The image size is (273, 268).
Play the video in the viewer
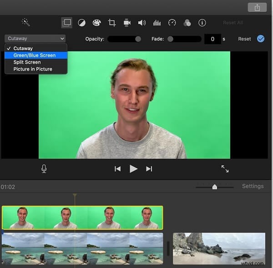(x=133, y=169)
